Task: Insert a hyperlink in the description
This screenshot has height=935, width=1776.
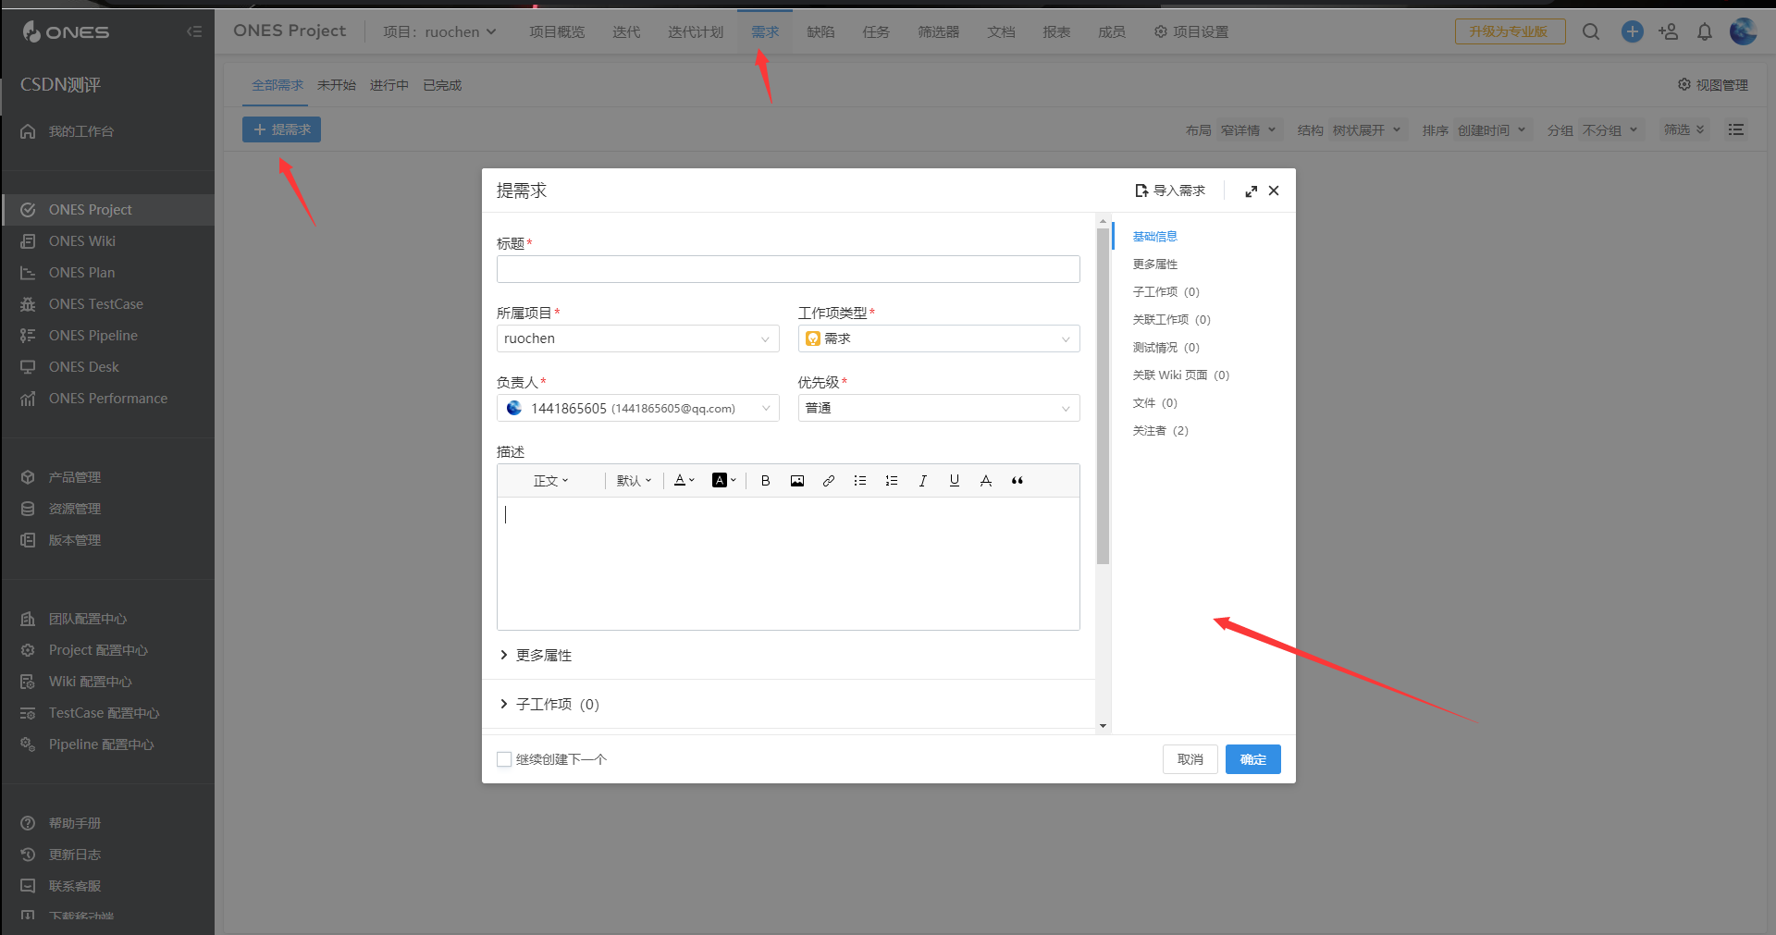Action: click(x=829, y=480)
